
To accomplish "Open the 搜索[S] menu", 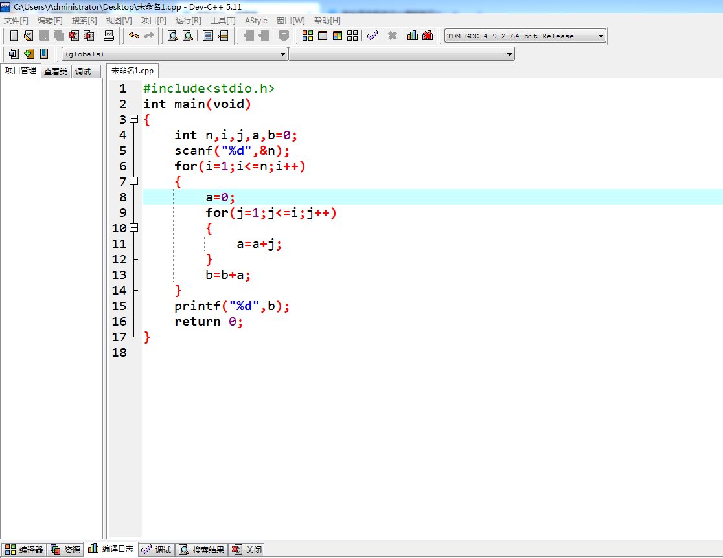I will coord(84,20).
